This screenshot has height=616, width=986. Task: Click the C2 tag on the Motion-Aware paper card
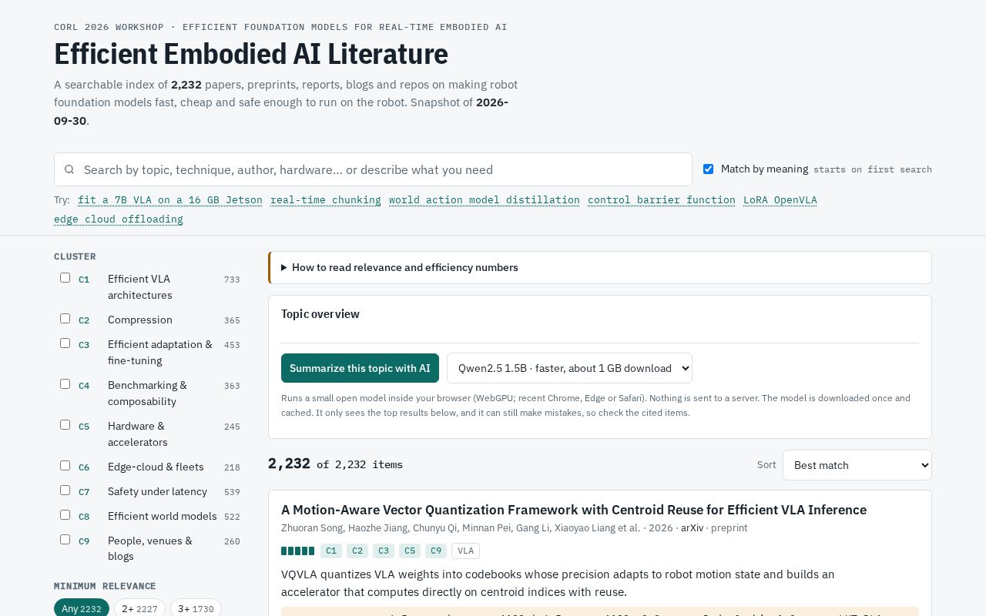point(357,551)
